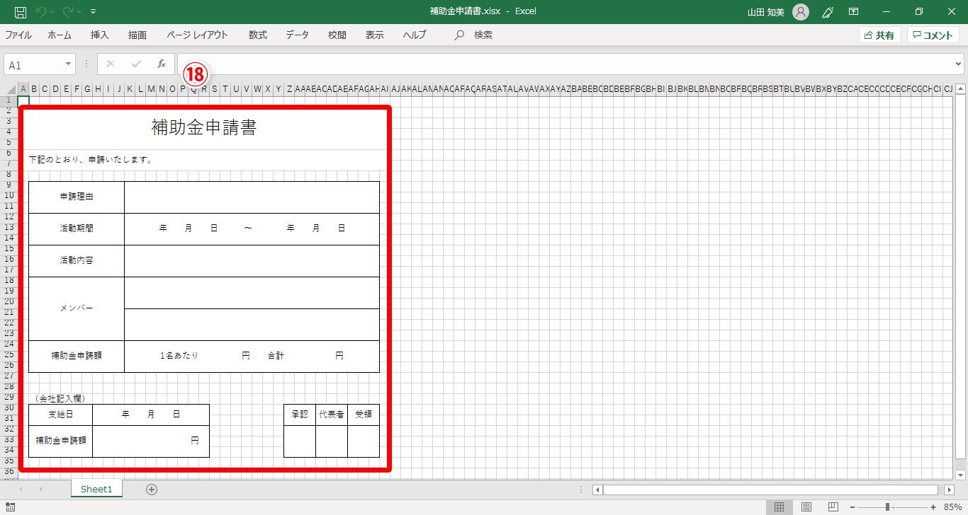Viewport: 968px width, 515px height.
Task: Click horizontal scrollbar left arrow
Action: [x=597, y=490]
